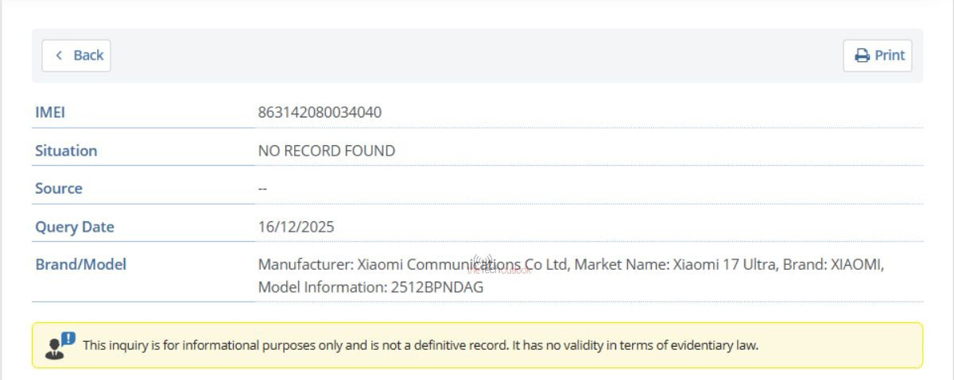Click the NO RECORD FOUND status text
954x380 pixels.
(x=326, y=151)
